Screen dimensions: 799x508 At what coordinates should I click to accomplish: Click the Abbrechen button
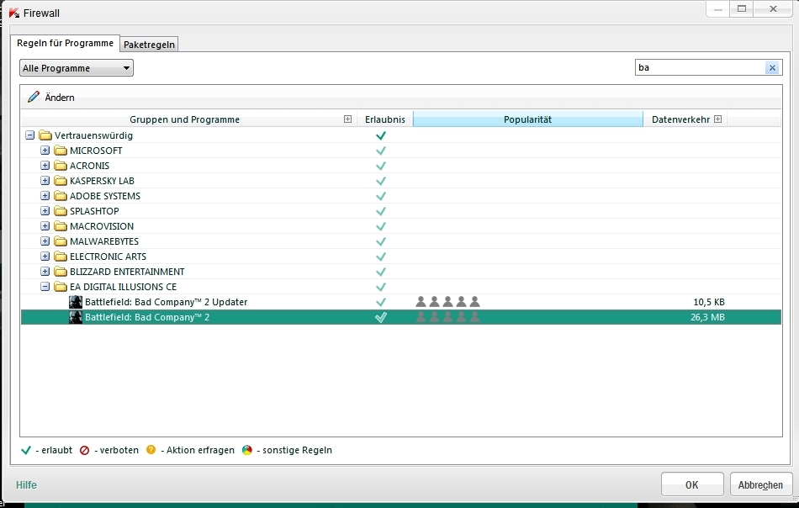(x=761, y=484)
